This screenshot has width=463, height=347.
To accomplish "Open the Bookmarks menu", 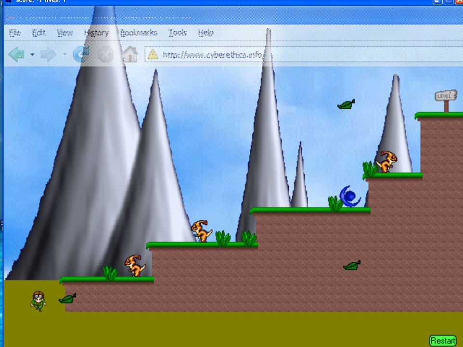I will pyautogui.click(x=139, y=33).
